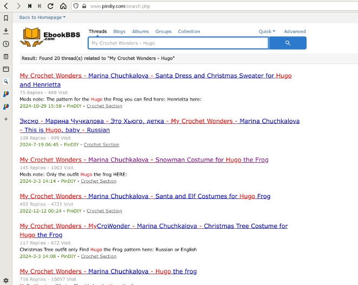Viewport: 358px width, 285px height.
Task: Click the browser address bar URL
Action: (x=120, y=6)
